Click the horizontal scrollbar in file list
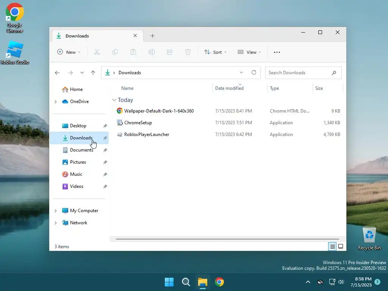388x291 pixels. click(x=227, y=239)
